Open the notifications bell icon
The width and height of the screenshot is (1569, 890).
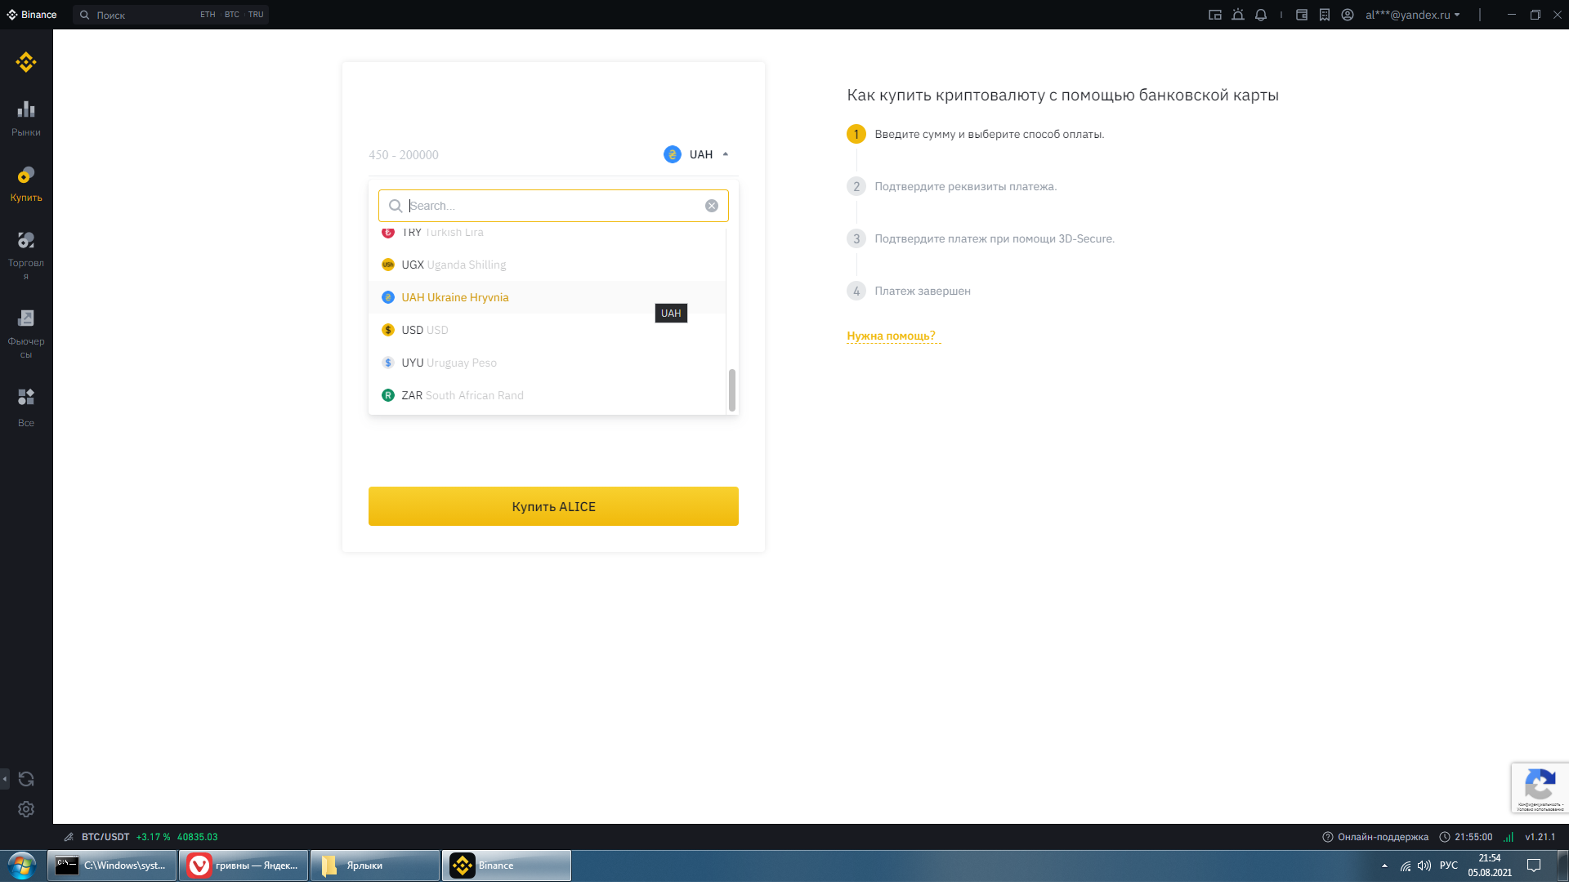tap(1261, 15)
